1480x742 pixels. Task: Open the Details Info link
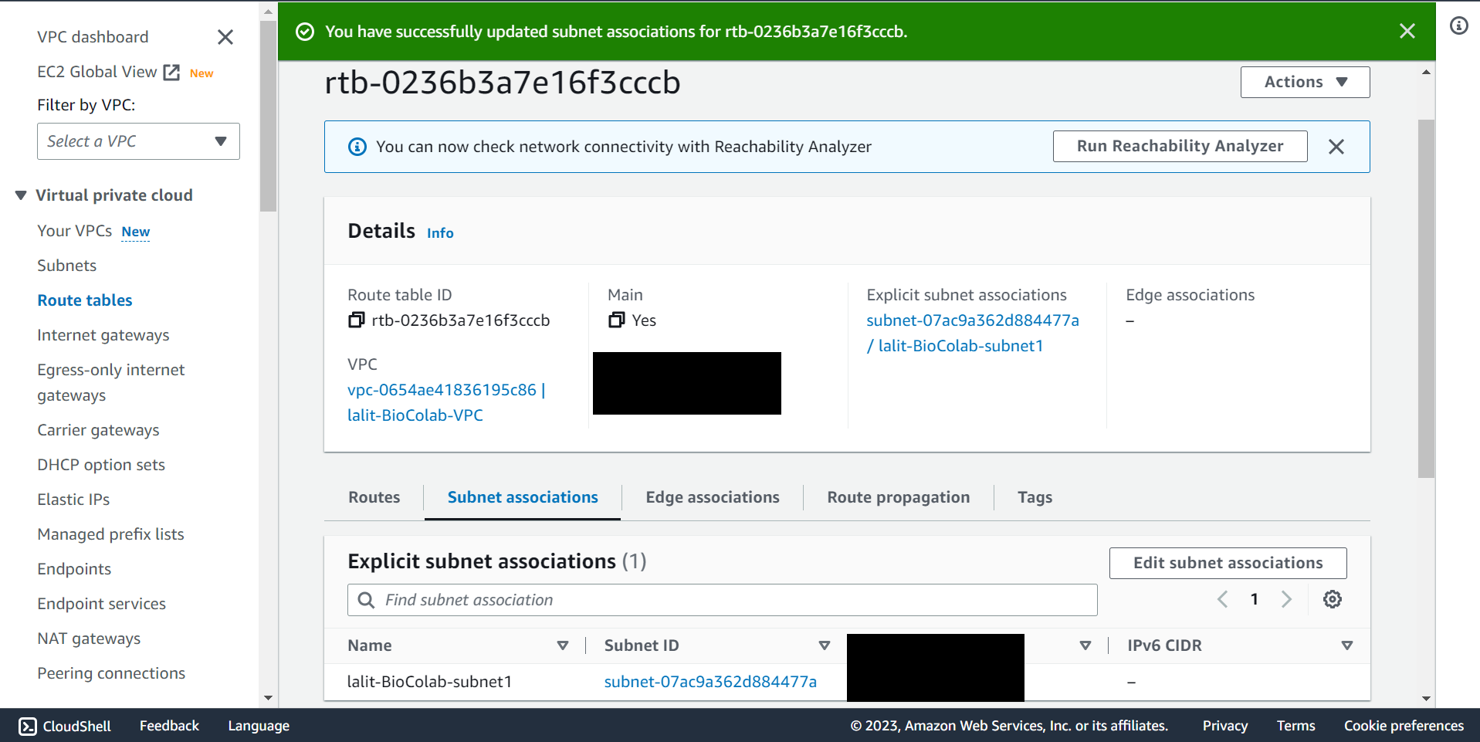[x=440, y=233]
